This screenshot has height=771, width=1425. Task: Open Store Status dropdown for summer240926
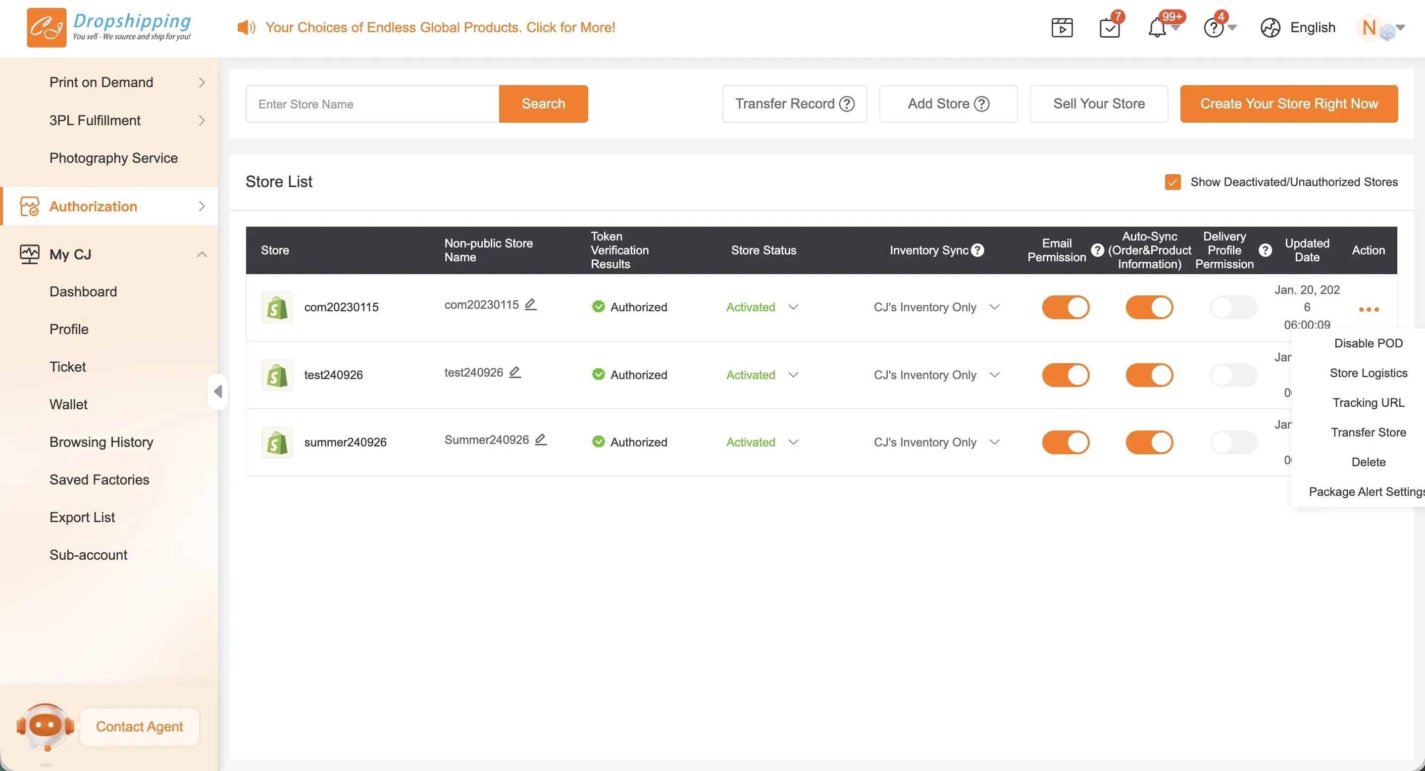click(793, 442)
